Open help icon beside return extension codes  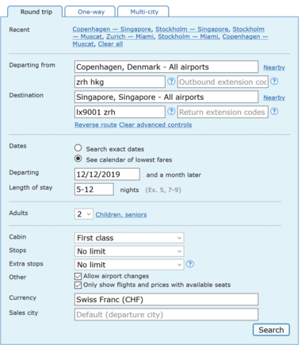tap(274, 111)
